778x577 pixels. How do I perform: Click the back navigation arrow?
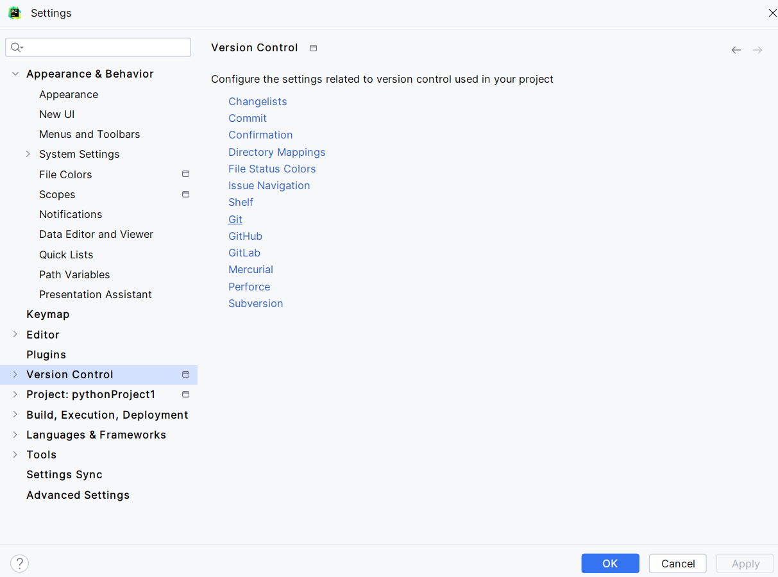[736, 50]
